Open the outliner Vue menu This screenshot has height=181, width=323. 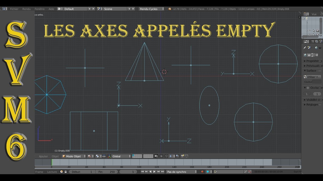(x=314, y=14)
